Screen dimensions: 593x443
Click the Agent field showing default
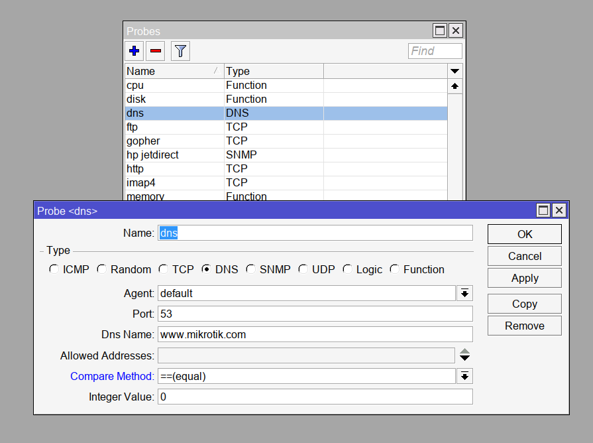[x=307, y=293]
